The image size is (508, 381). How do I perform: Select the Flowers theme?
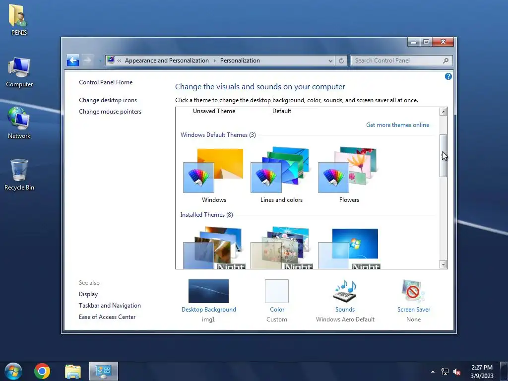click(x=349, y=175)
